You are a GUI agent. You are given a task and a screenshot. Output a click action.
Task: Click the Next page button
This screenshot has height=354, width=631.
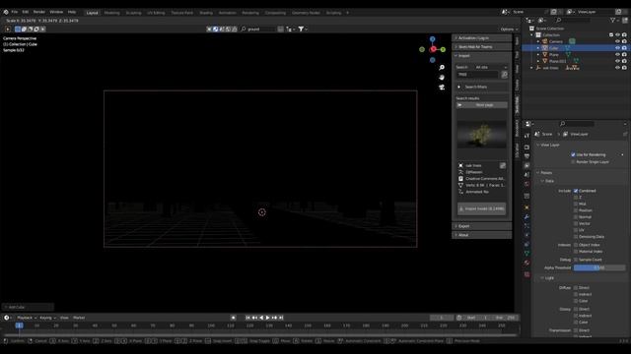pyautogui.click(x=482, y=105)
